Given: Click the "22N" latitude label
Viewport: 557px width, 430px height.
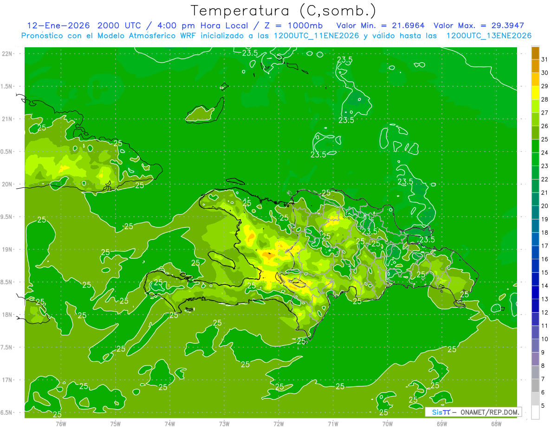Looking at the screenshot, I should coord(8,54).
